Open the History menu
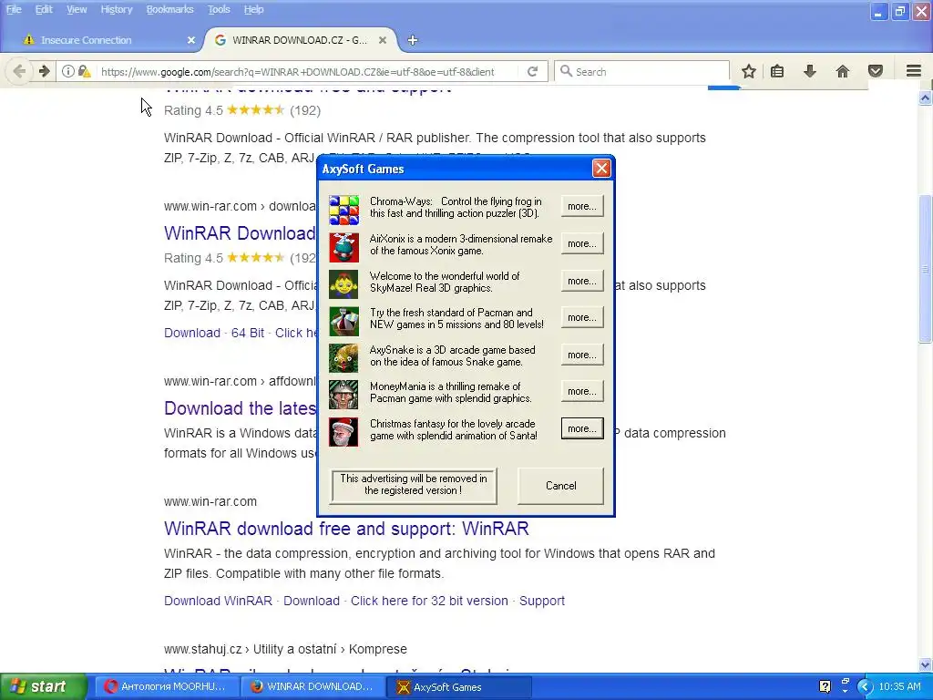 coord(116,9)
